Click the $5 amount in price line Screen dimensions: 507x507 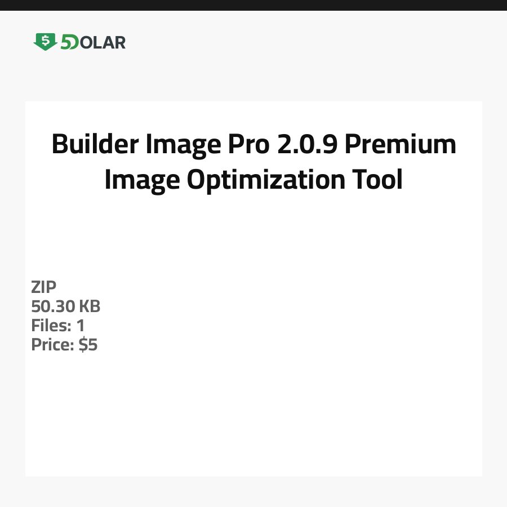tap(88, 345)
